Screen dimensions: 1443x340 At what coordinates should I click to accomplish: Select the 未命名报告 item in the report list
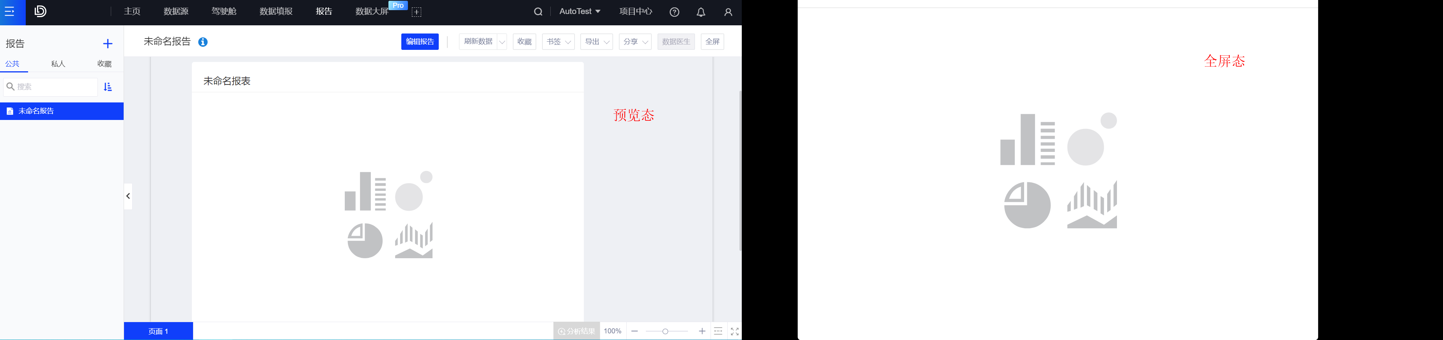tap(62, 111)
